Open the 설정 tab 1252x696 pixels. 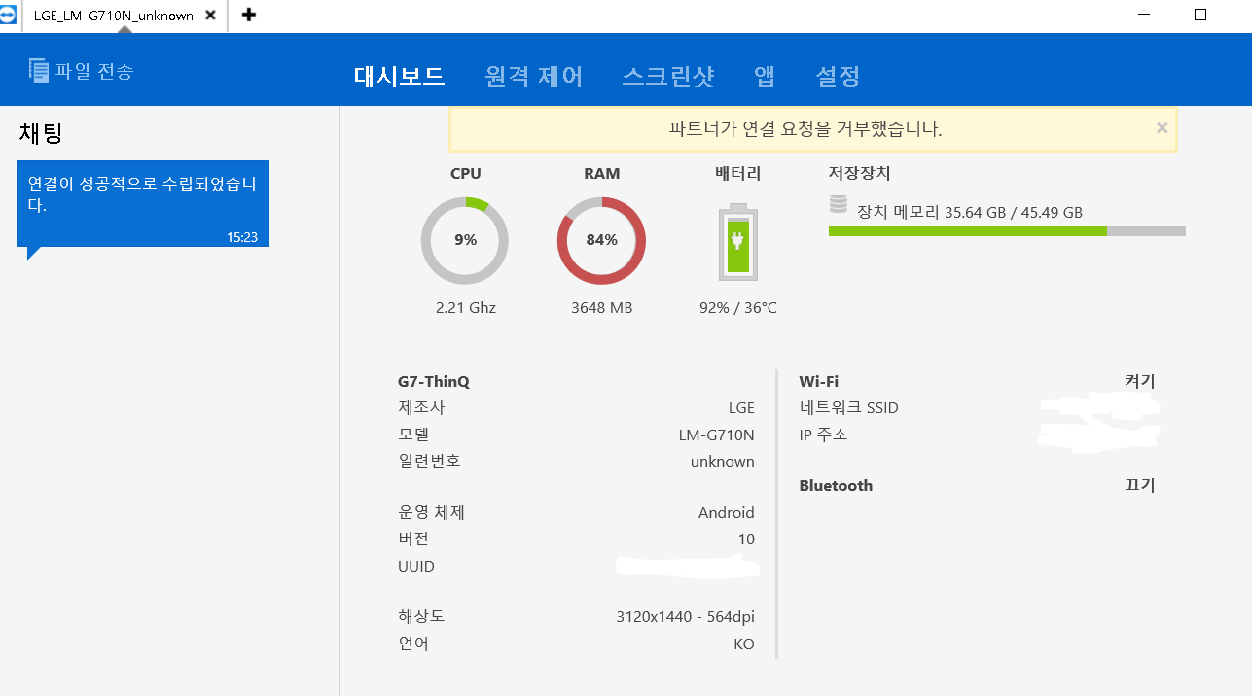tap(838, 76)
